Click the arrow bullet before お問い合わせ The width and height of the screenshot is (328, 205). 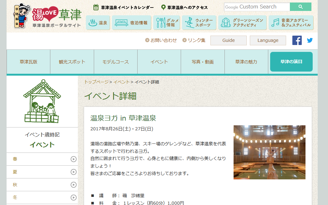(147, 40)
